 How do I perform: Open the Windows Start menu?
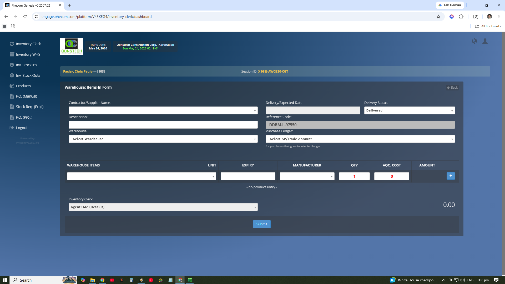coord(5,280)
